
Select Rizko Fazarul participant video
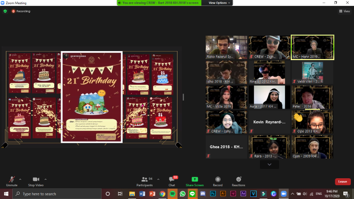[x=226, y=47]
